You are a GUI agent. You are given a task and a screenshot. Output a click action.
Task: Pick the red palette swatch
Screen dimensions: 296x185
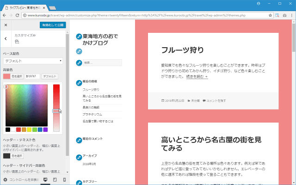(18, 129)
